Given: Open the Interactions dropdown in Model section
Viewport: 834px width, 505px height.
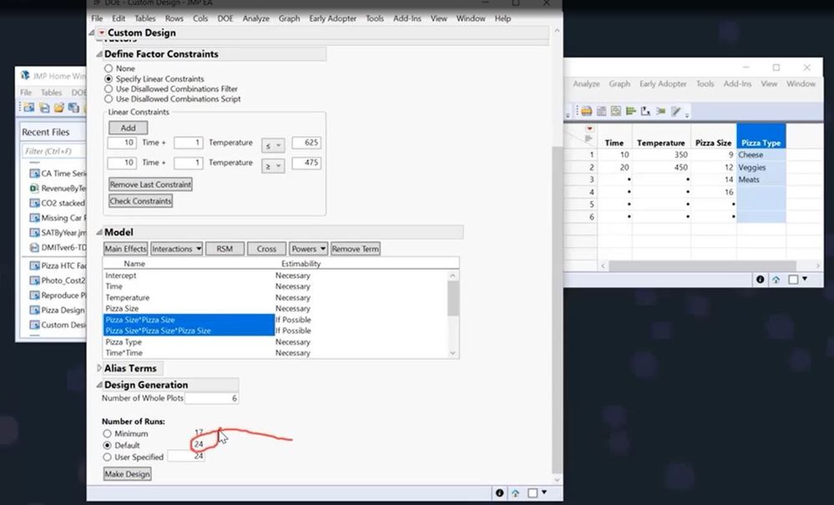Looking at the screenshot, I should (175, 248).
